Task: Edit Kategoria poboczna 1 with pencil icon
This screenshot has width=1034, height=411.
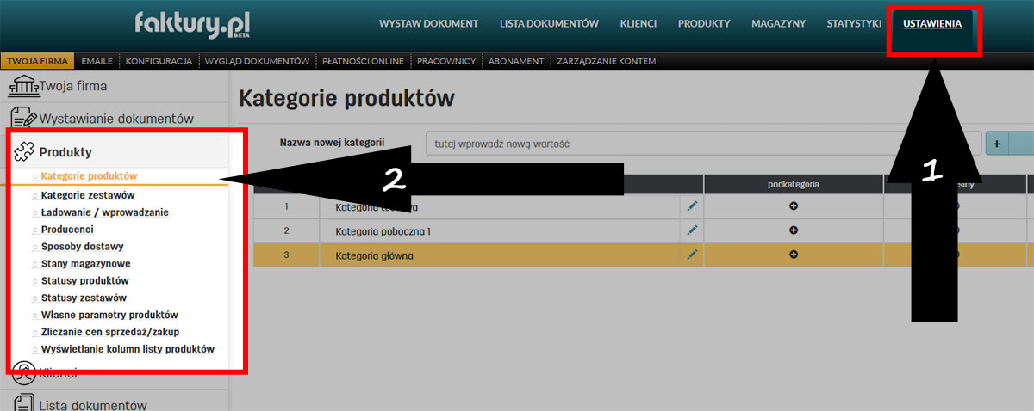Action: point(691,230)
